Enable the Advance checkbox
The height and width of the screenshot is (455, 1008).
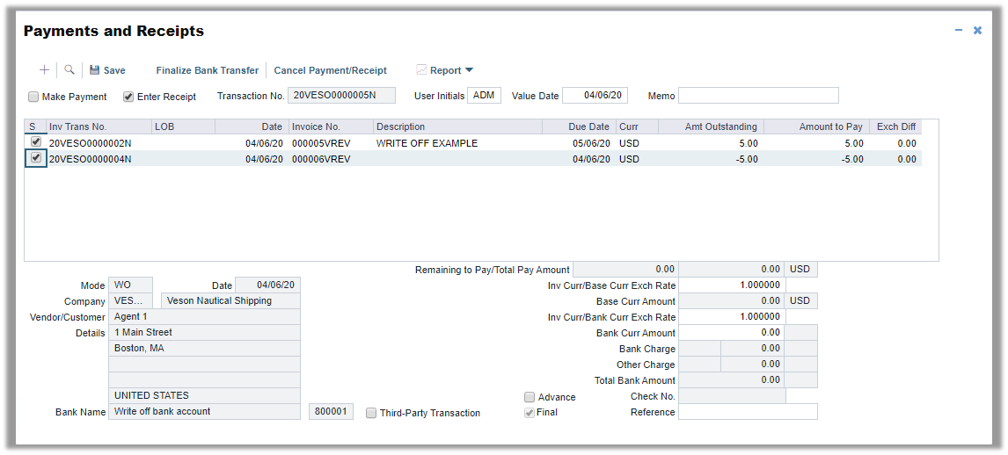(530, 397)
